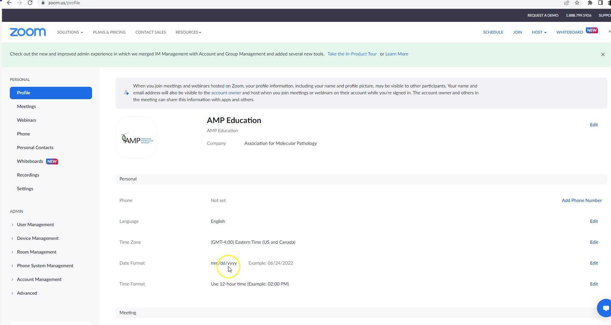The image size is (611, 325).
Task: Share this page using the share icon
Action: coord(567,3)
